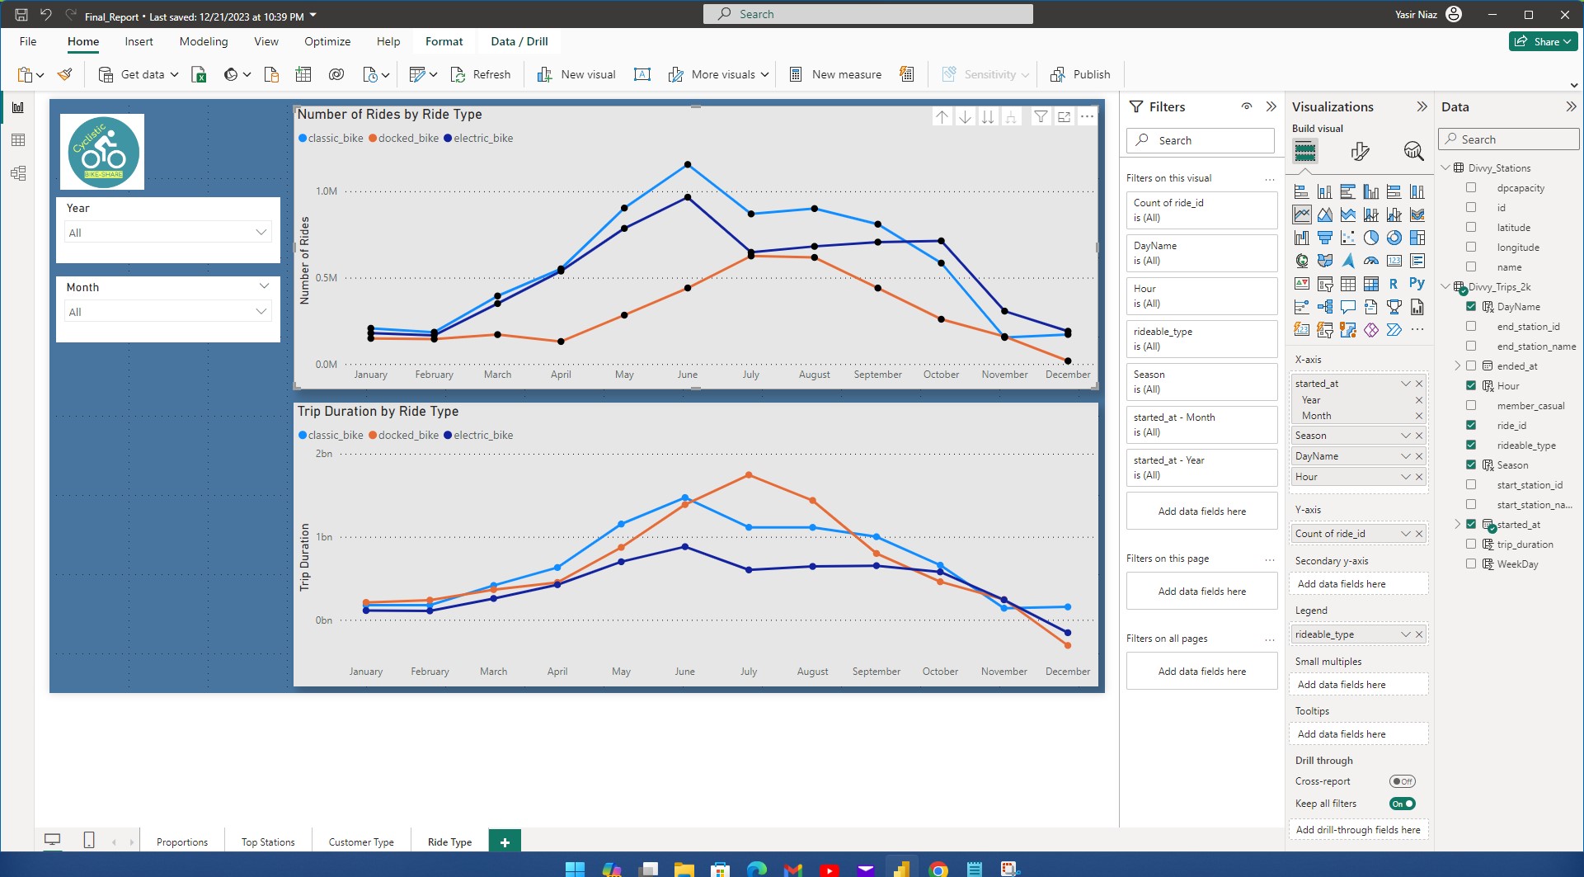Uncheck the rideable_type field checkbox

coord(1471,446)
